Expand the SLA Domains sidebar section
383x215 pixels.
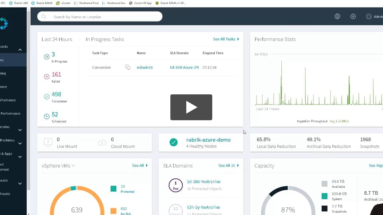coord(20,130)
